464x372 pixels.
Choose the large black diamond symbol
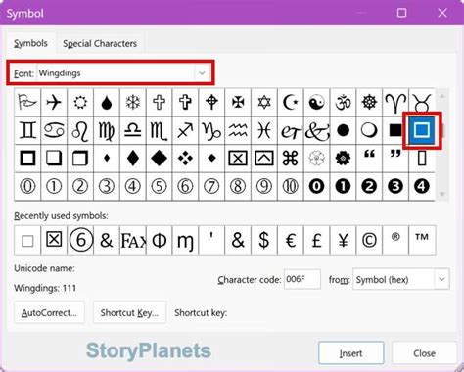tap(160, 159)
